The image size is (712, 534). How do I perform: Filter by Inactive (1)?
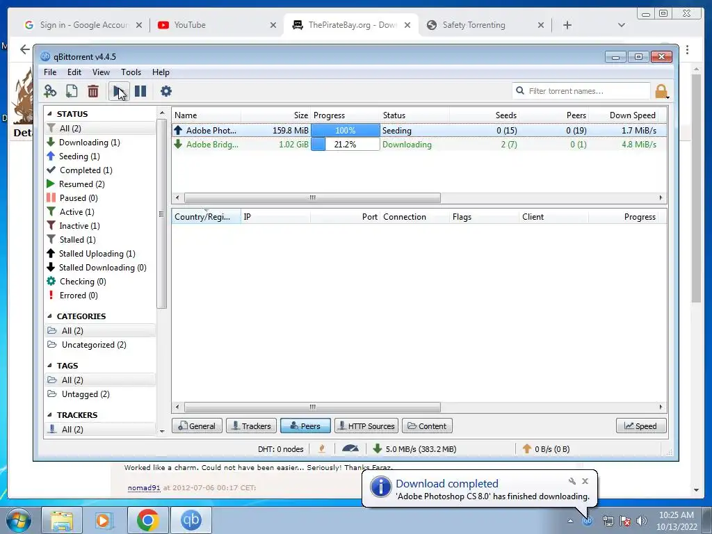(x=100, y=226)
